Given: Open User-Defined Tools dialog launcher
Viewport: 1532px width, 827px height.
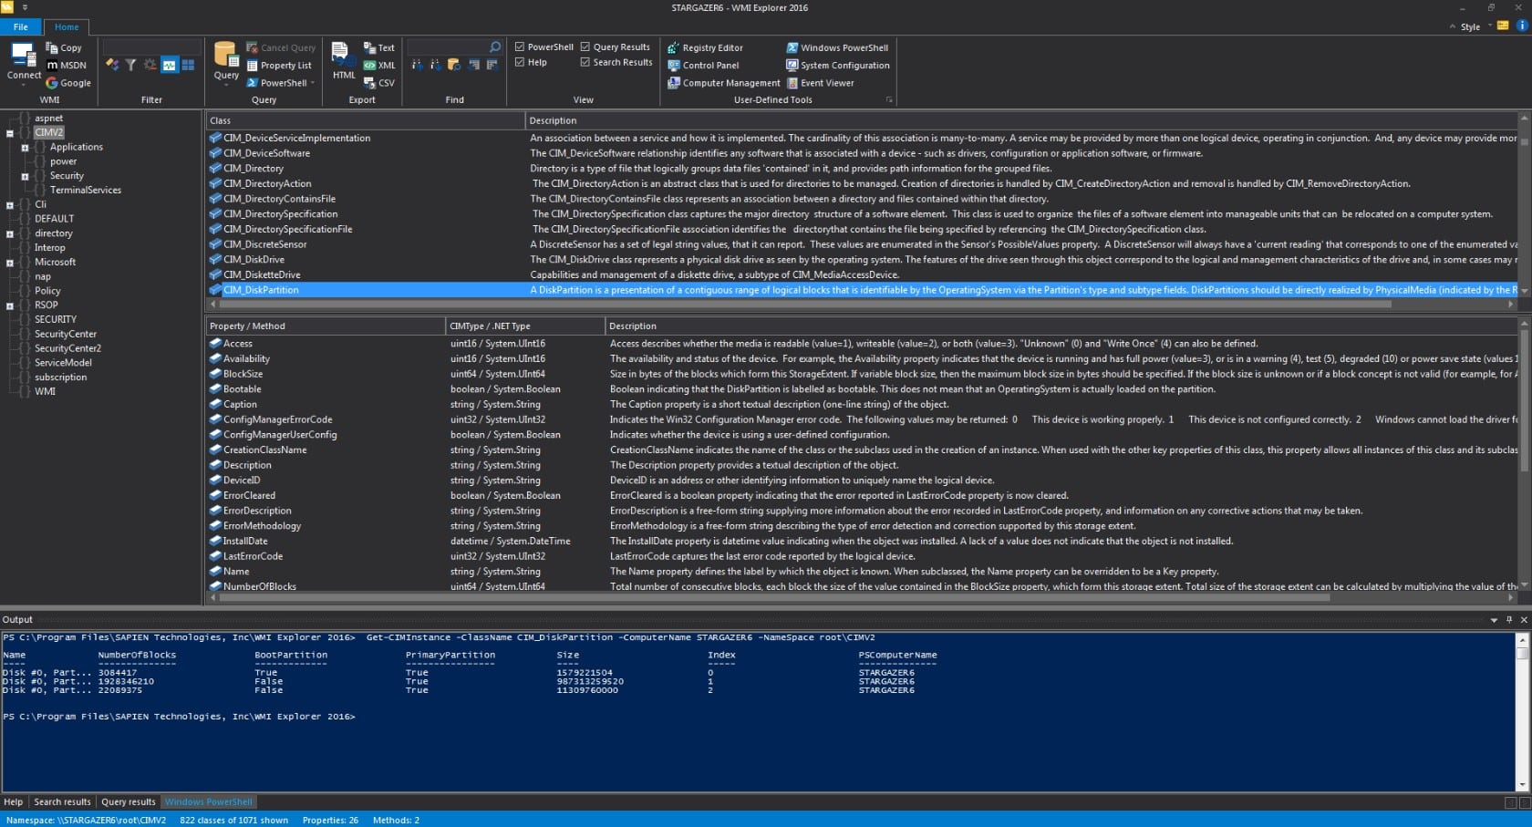Looking at the screenshot, I should click(x=889, y=99).
